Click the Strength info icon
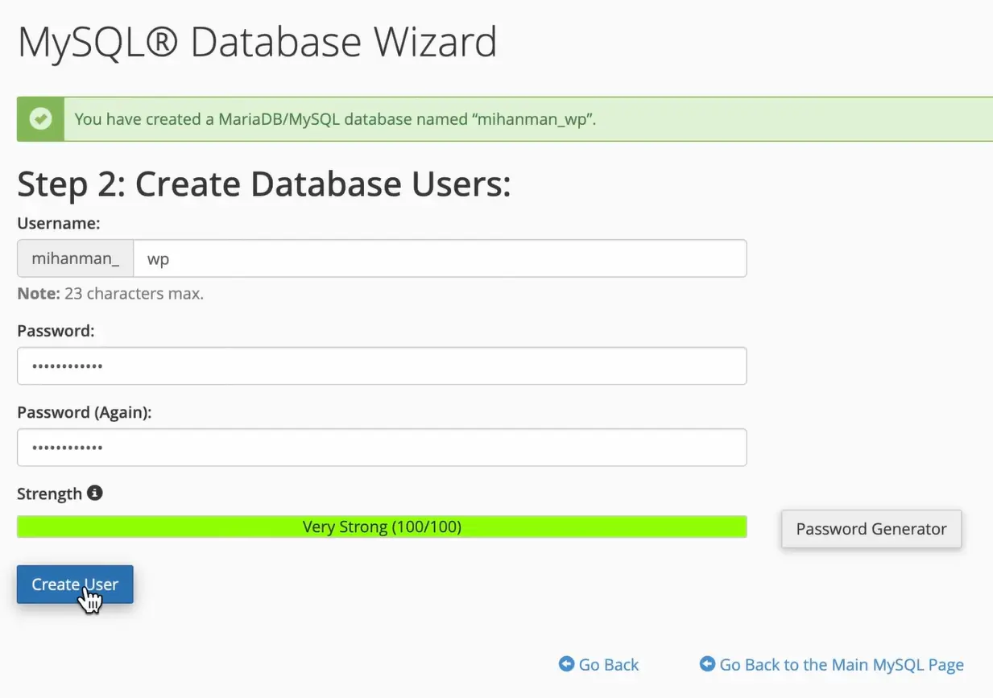 tap(95, 493)
